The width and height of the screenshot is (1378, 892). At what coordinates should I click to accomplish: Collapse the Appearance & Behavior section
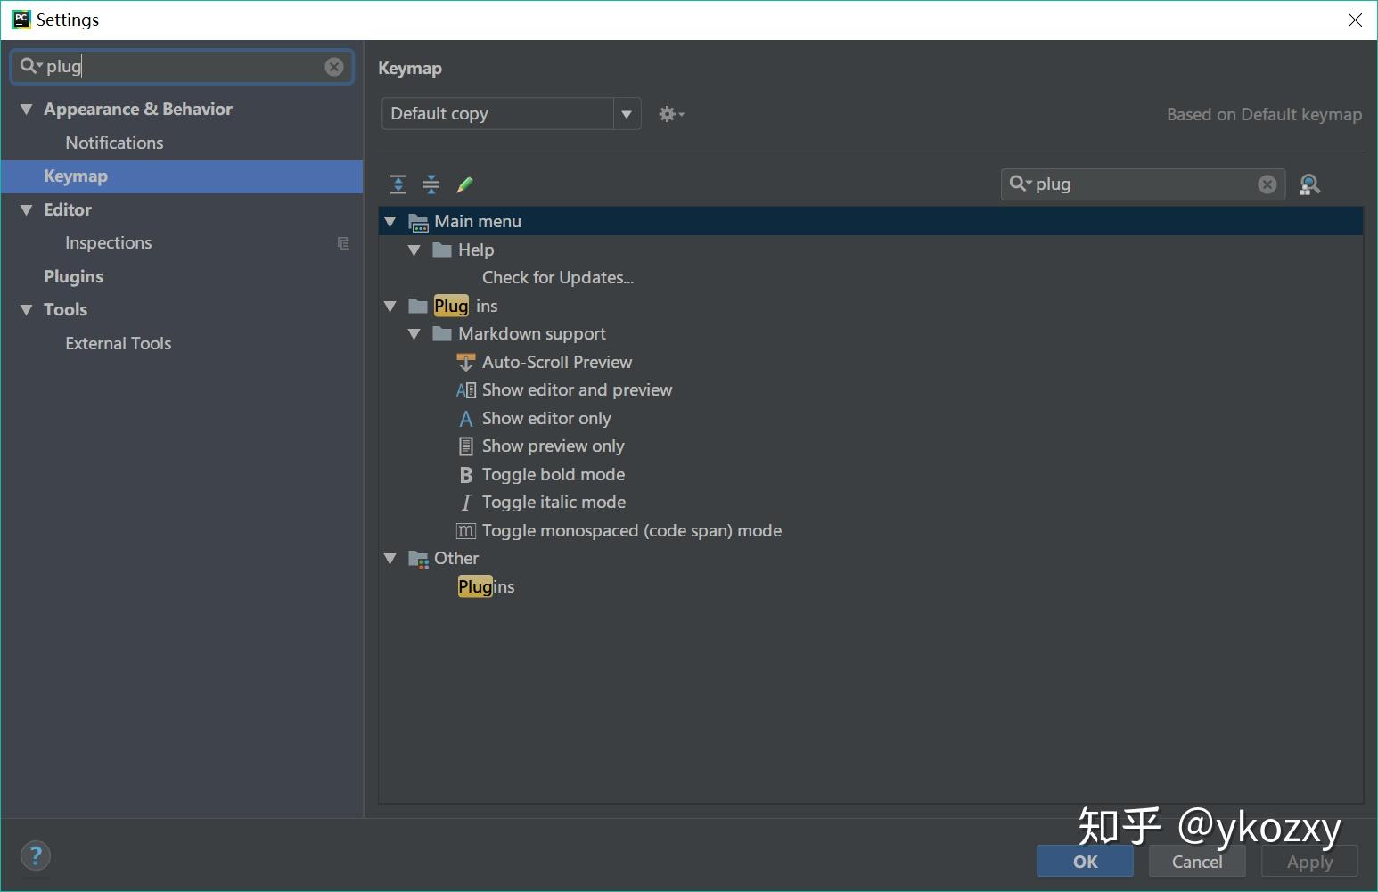[27, 110]
